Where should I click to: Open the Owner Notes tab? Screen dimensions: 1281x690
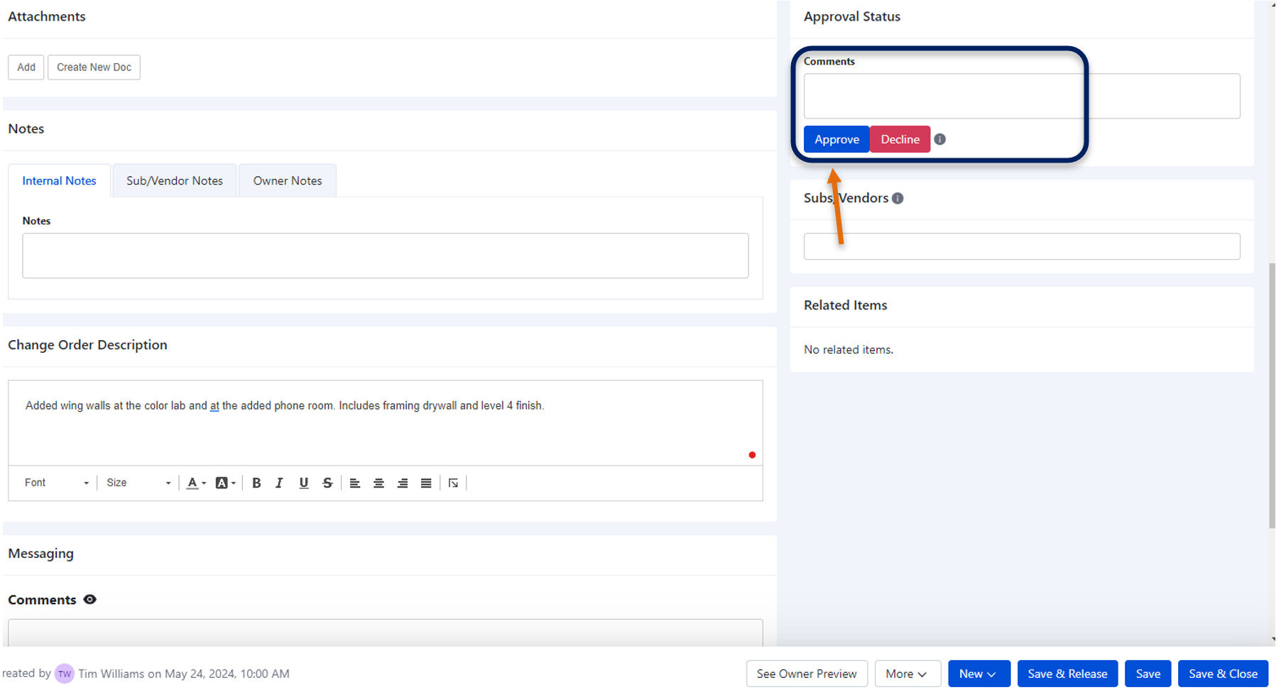pyautogui.click(x=287, y=180)
